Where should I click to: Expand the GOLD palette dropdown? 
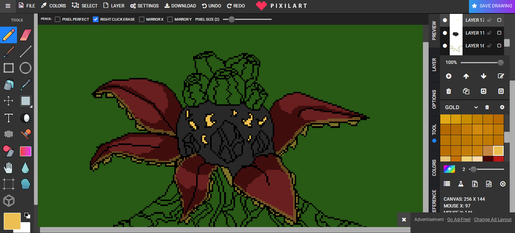pyautogui.click(x=476, y=107)
